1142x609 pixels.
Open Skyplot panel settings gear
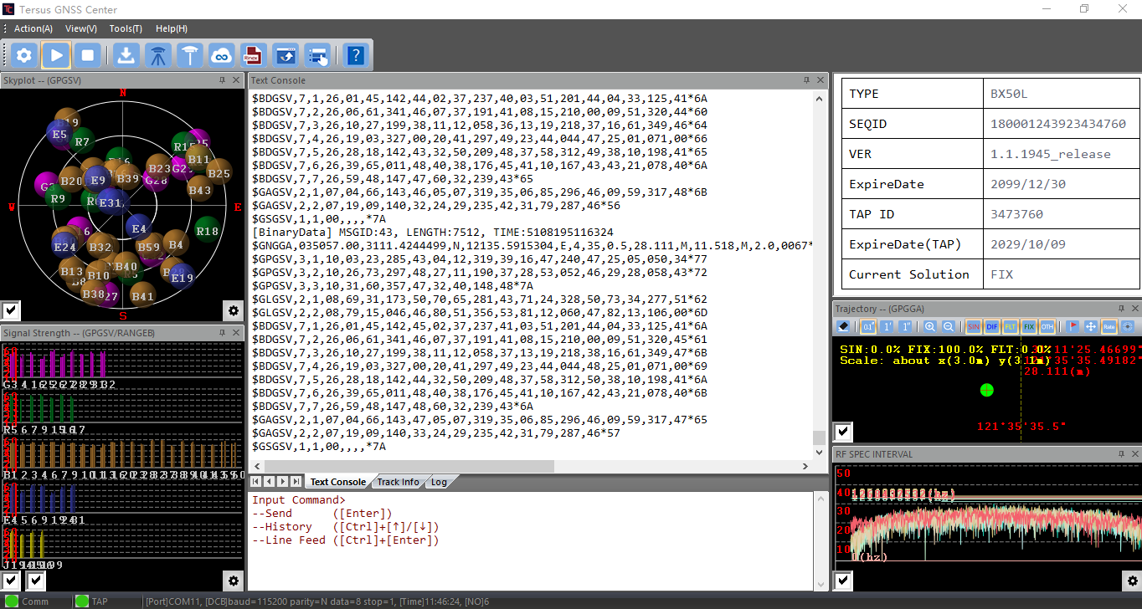tap(234, 310)
